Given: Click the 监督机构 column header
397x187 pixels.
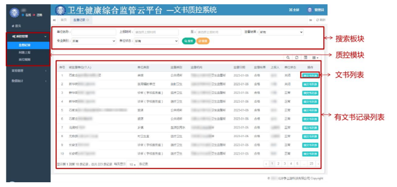Looking at the screenshot, I should (x=196, y=67).
